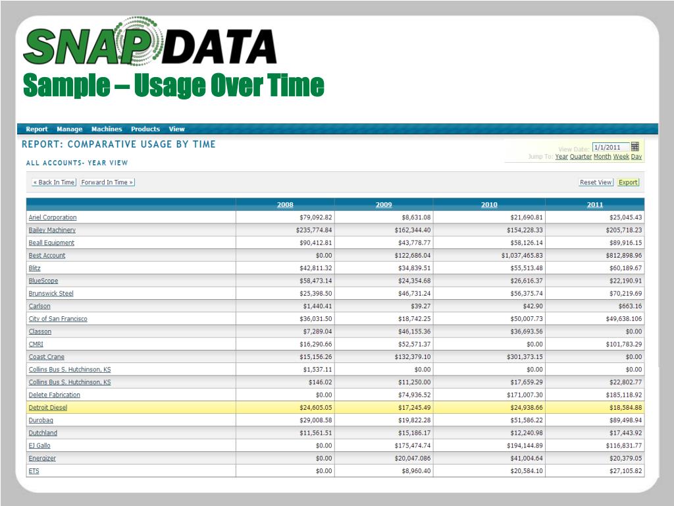Click the $1,037,465.83 value for Best Account
The height and width of the screenshot is (506, 674).
[522, 256]
